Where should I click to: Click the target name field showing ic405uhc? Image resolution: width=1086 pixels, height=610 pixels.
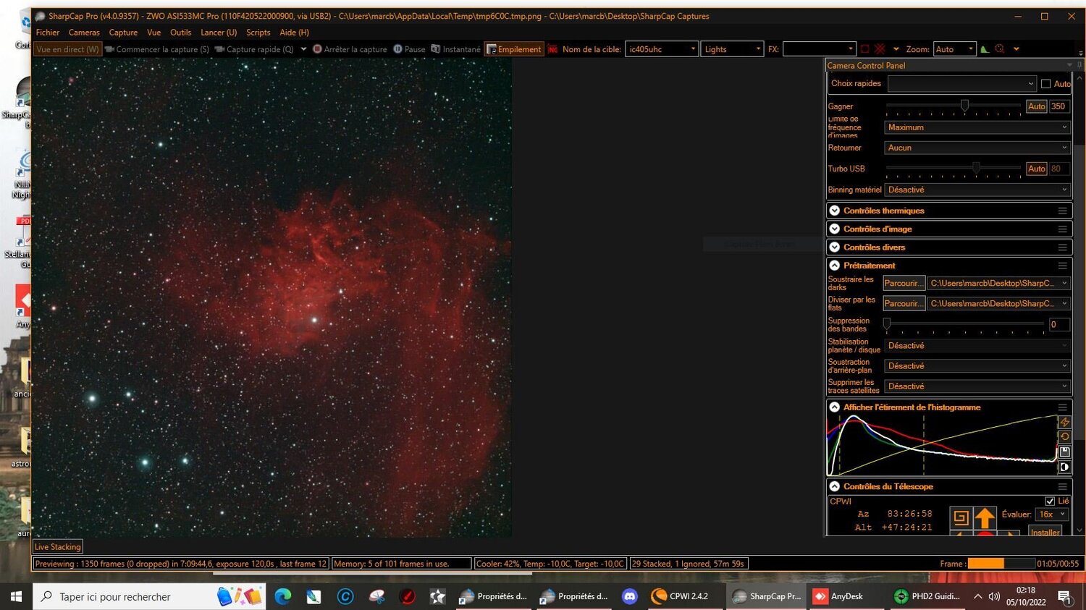coord(659,48)
